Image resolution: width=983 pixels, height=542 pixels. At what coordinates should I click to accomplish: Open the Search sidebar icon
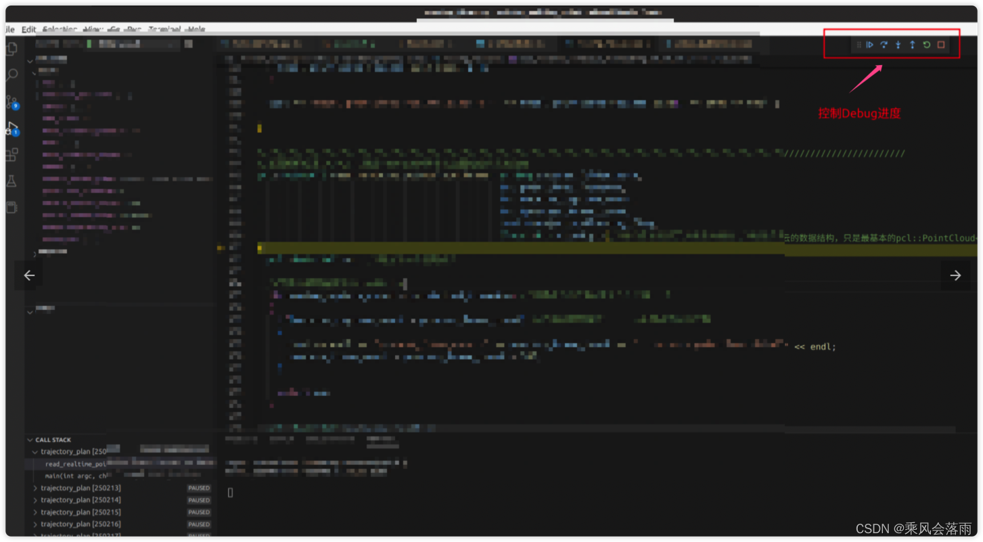click(11, 74)
